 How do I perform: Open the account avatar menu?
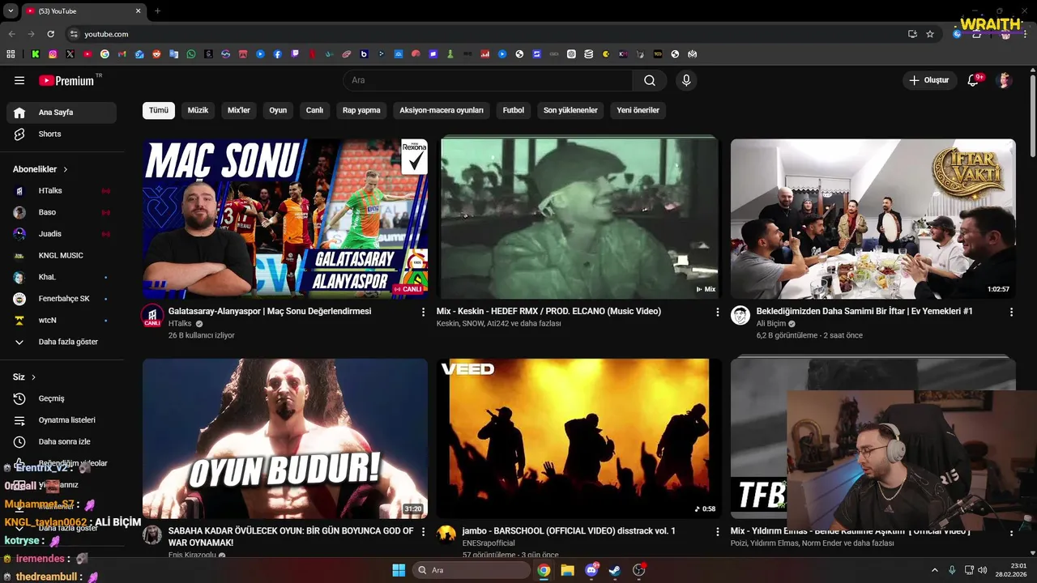click(x=1005, y=80)
